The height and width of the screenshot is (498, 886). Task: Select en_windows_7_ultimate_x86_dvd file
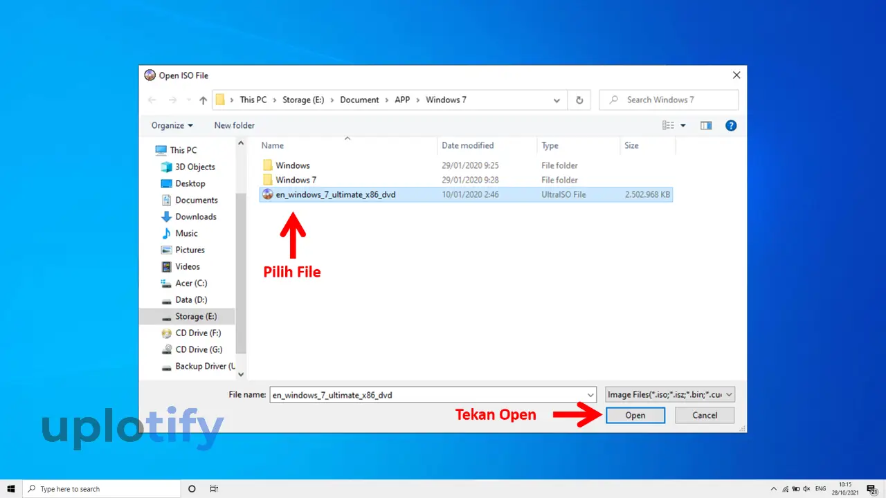point(335,194)
